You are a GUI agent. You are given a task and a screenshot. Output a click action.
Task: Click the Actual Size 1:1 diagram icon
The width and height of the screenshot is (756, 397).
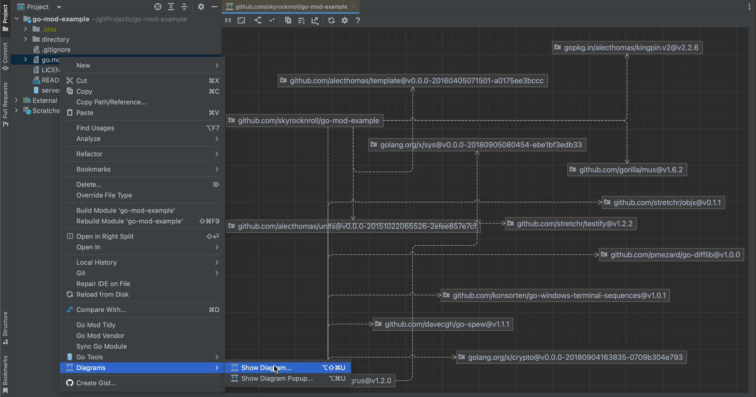[x=228, y=20]
